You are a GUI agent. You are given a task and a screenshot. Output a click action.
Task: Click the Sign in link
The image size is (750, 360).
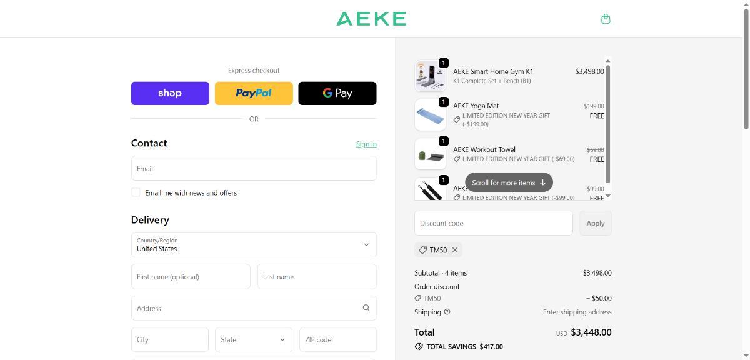click(366, 144)
